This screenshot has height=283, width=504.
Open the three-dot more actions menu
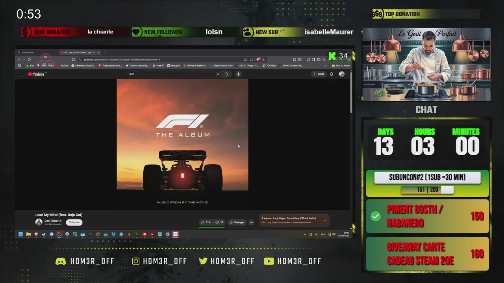(251, 222)
